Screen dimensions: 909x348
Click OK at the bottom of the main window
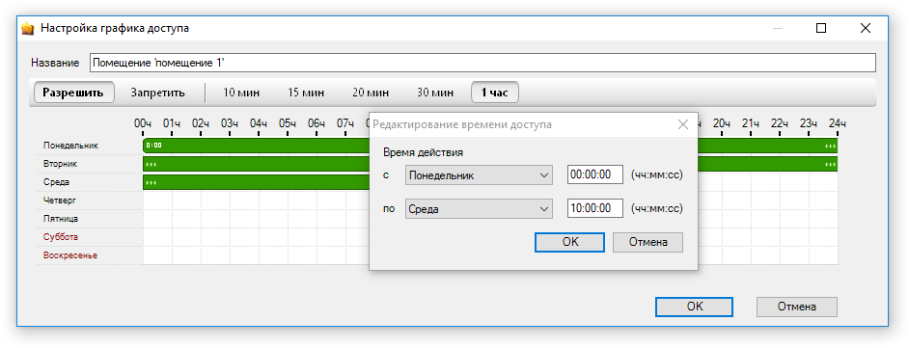694,307
